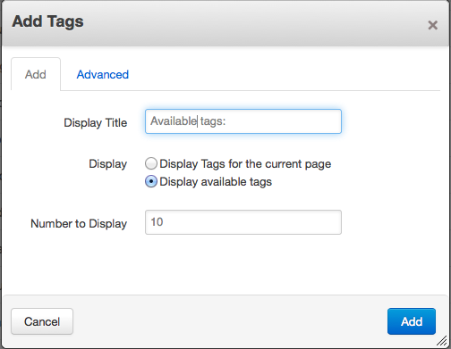The width and height of the screenshot is (451, 349).
Task: Click the Number to Display field
Action: pyautogui.click(x=243, y=222)
